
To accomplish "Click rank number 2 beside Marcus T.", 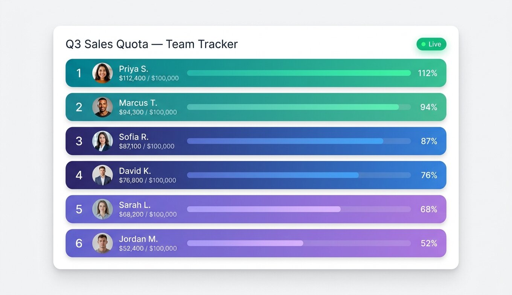I will (79, 107).
